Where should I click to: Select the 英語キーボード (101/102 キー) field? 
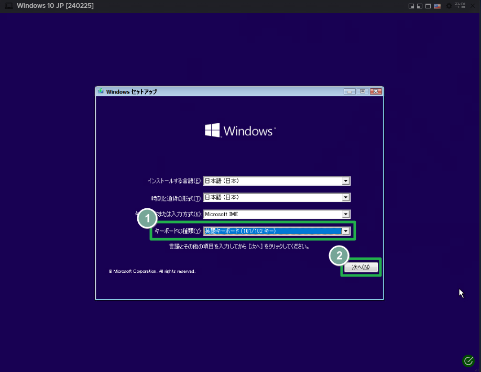click(271, 231)
